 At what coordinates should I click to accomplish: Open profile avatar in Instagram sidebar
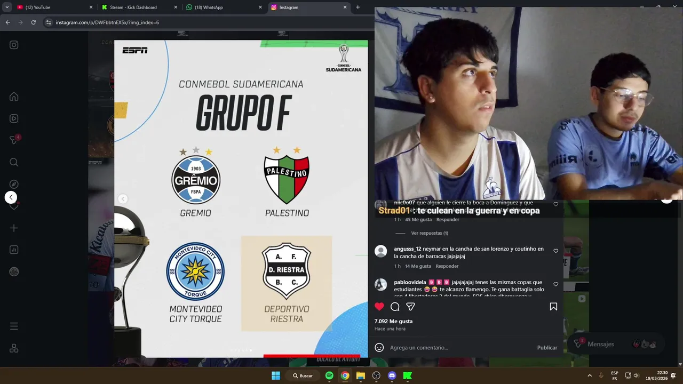click(14, 271)
